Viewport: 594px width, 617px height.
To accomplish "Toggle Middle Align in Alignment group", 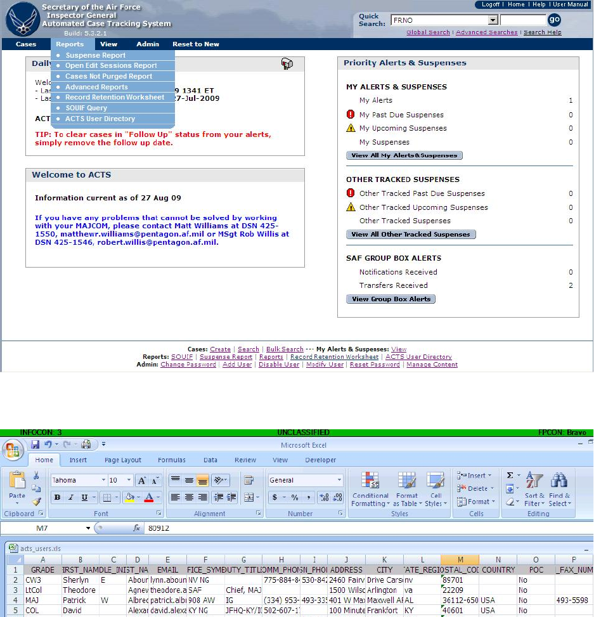I will pos(189,480).
